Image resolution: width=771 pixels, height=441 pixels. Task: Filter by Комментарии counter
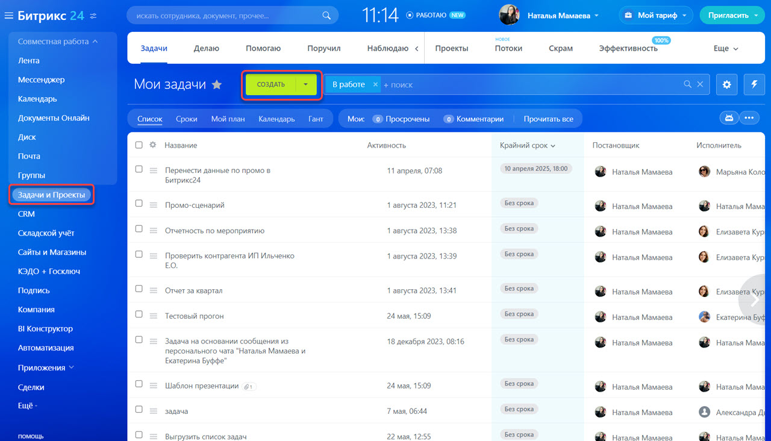[x=473, y=119]
